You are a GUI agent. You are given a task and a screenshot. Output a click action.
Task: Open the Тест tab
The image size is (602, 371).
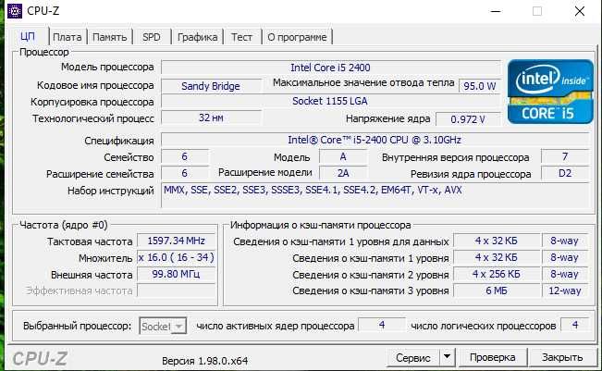[x=241, y=37]
